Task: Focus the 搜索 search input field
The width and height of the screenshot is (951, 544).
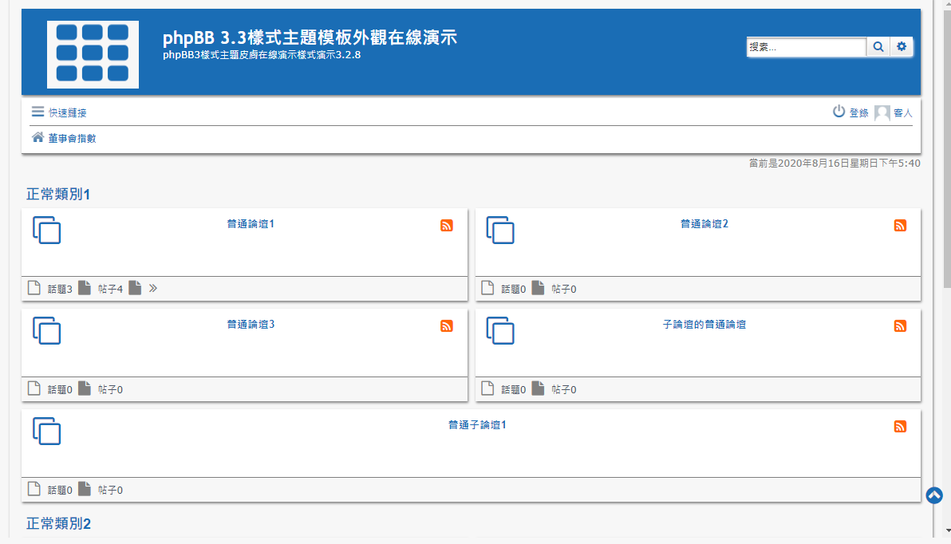Action: pos(806,47)
